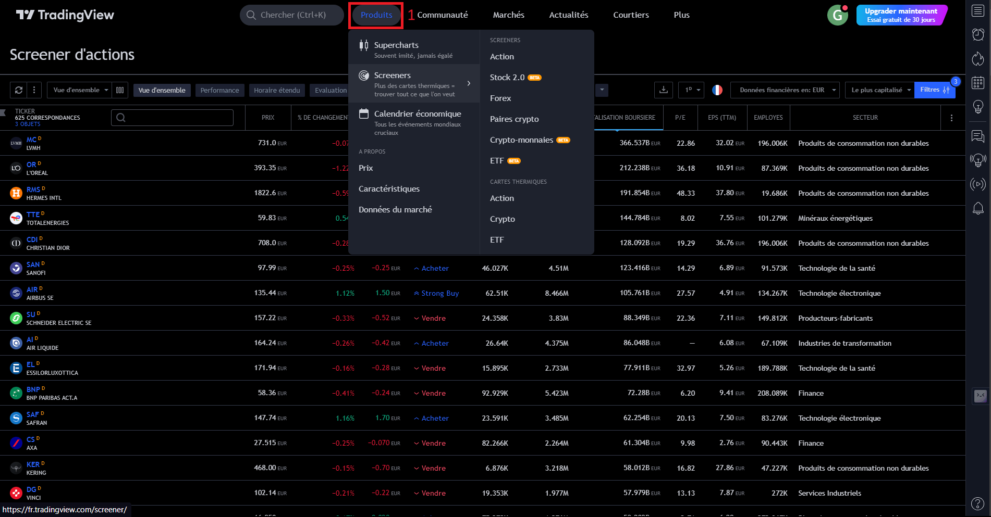Open the LVMH ticker link MC
The height and width of the screenshot is (517, 991).
(x=31, y=140)
